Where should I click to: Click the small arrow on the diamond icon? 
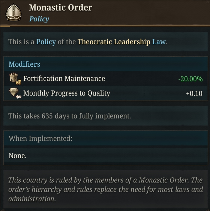18,97
